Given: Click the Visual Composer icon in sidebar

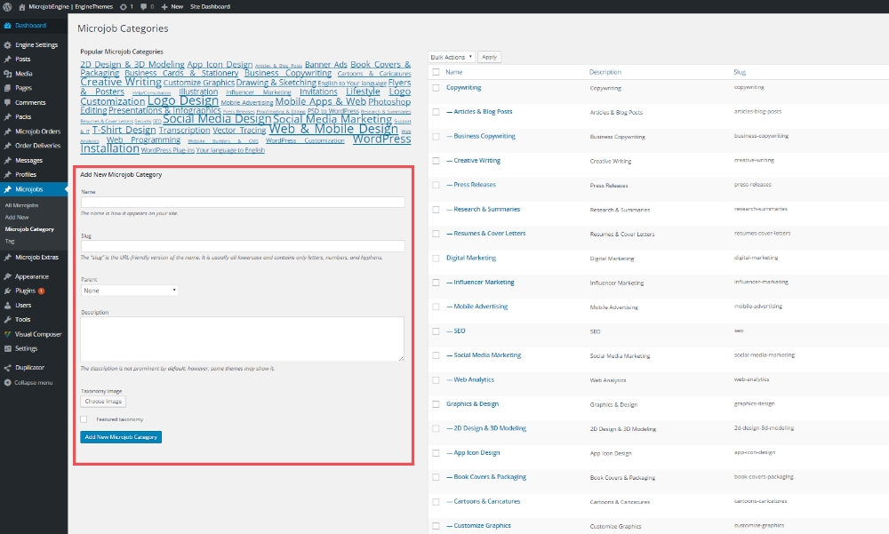Looking at the screenshot, I should 8,334.
